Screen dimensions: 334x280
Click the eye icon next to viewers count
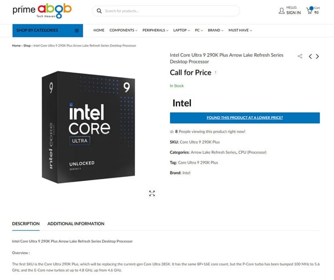[x=172, y=131]
